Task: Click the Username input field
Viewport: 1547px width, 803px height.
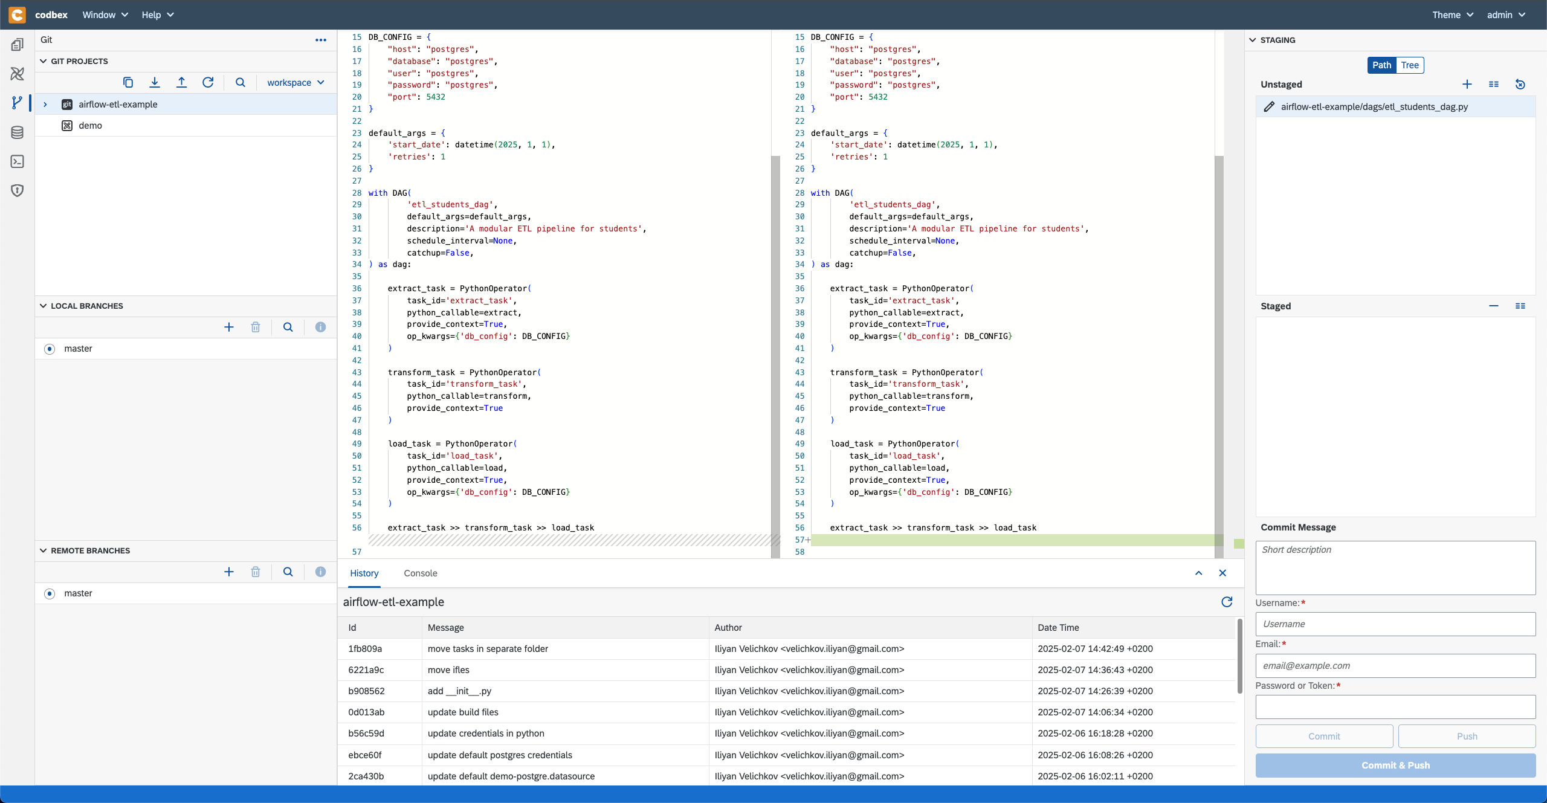Action: click(1395, 624)
